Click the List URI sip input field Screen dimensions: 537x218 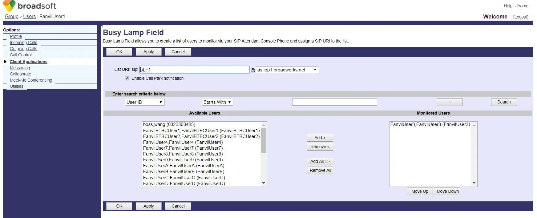pyautogui.click(x=194, y=70)
